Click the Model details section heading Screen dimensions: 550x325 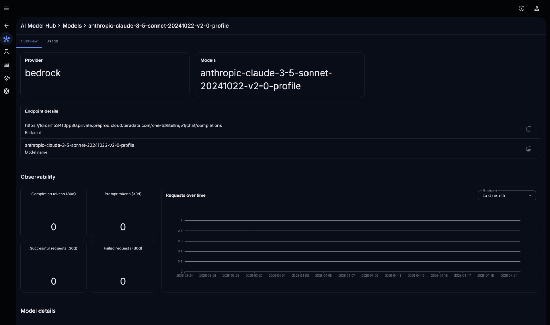click(x=38, y=311)
